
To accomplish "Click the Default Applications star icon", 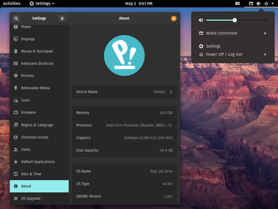I will [16, 161].
